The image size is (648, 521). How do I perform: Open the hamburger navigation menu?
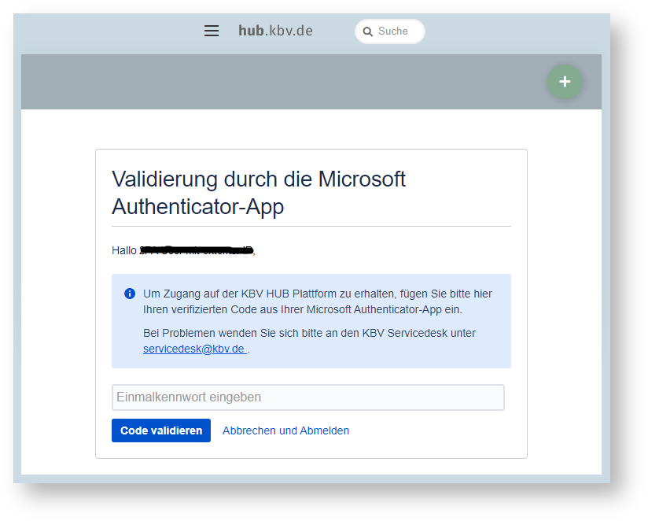click(212, 31)
